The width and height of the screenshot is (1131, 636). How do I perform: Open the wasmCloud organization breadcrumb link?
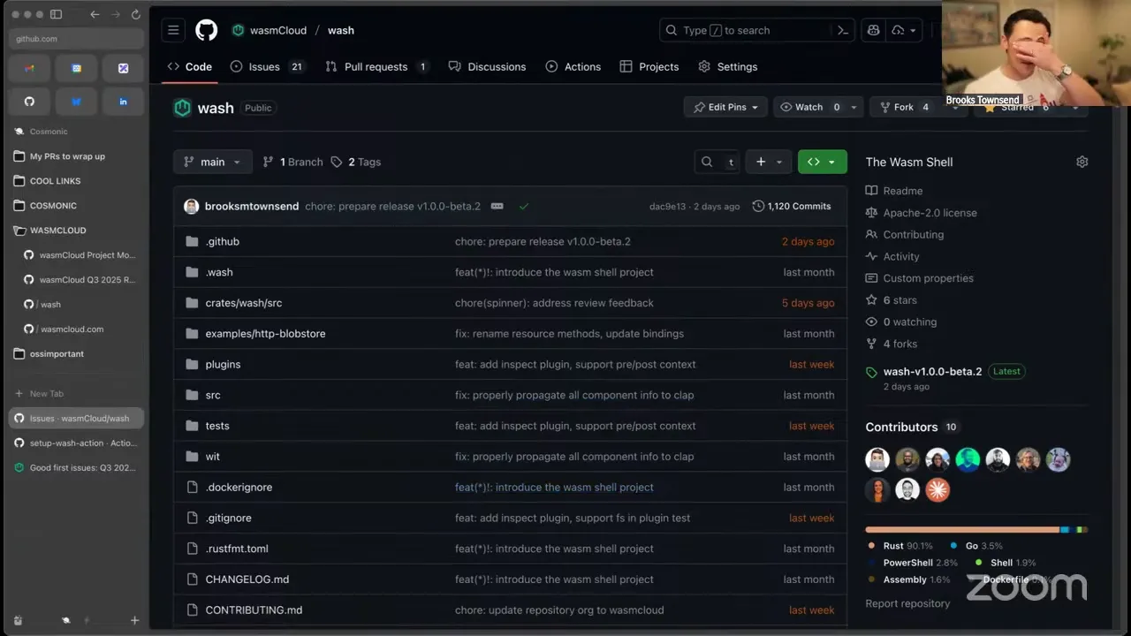(278, 30)
